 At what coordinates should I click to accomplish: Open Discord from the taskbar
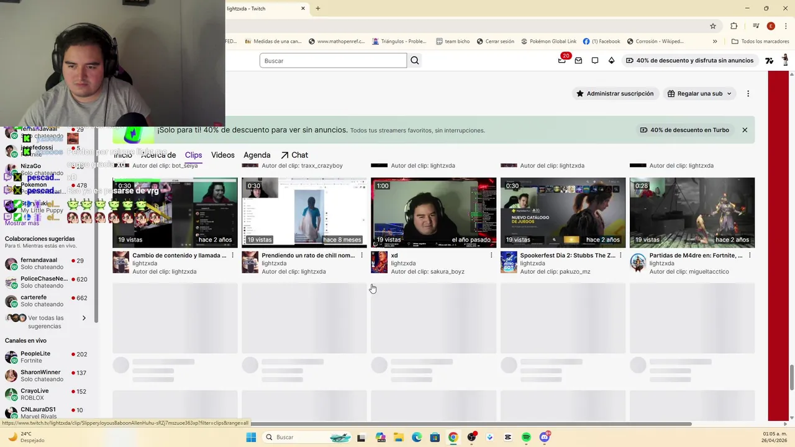[x=545, y=437]
